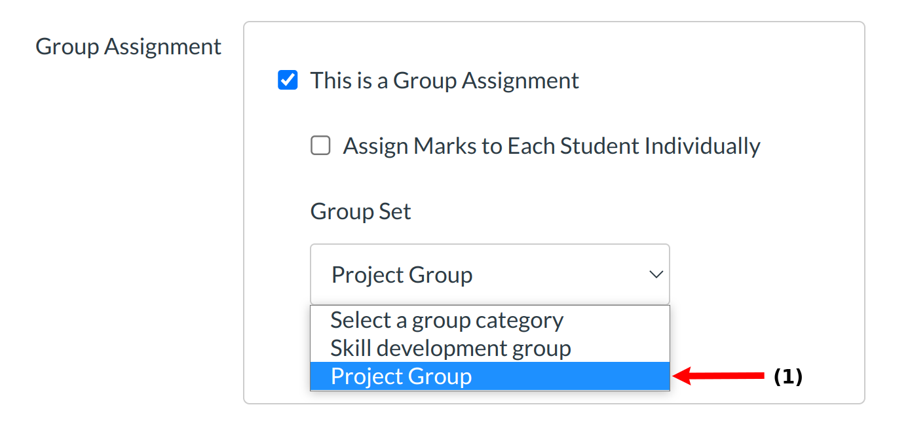The image size is (910, 426).
Task: Click the "Group Assignment" section heading on the left
Action: click(128, 47)
